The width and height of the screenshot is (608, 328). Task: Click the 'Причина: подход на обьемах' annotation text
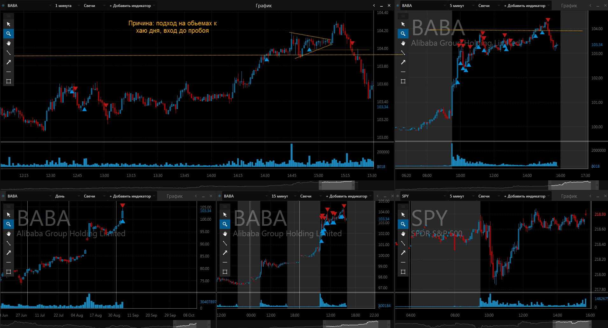pyautogui.click(x=172, y=27)
